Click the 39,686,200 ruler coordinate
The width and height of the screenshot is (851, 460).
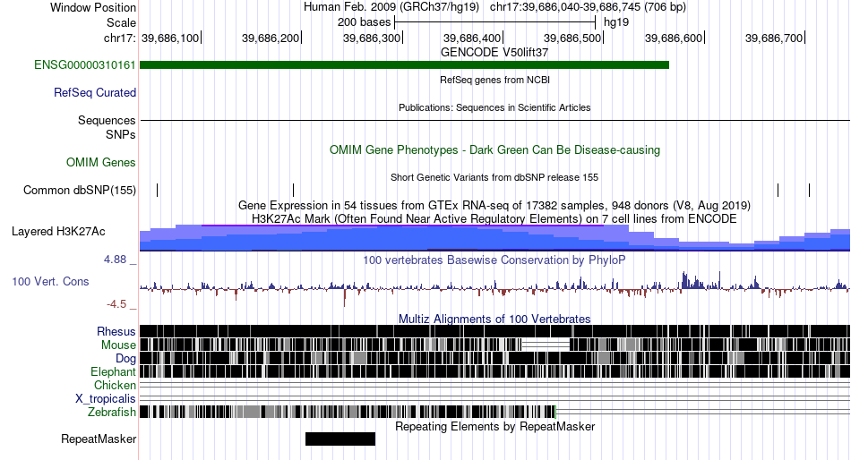click(271, 38)
